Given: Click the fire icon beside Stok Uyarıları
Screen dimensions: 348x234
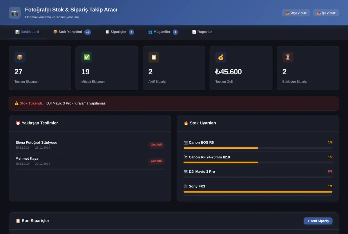Looking at the screenshot, I should click(x=186, y=123).
